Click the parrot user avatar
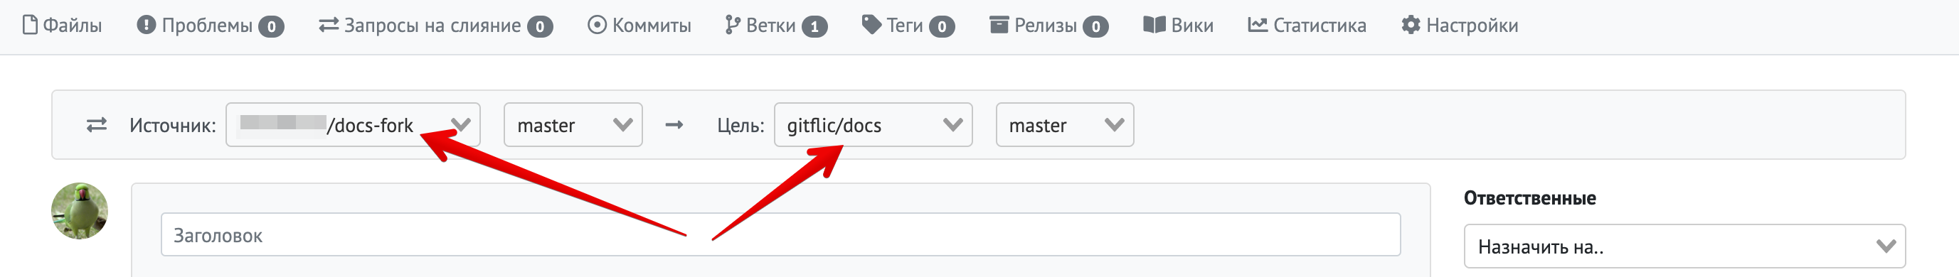 coord(79,211)
